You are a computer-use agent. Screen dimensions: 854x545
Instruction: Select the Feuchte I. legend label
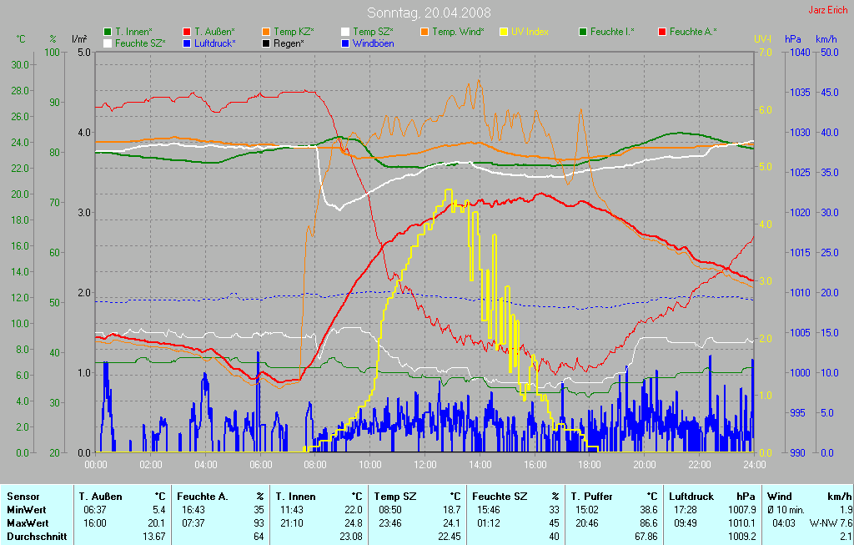(x=612, y=32)
